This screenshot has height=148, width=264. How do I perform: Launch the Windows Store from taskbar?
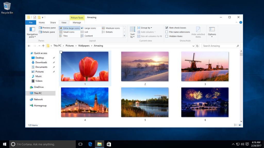109,144
